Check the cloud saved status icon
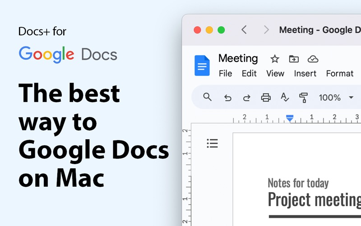Screen dimensions: 361x226 pos(313,59)
